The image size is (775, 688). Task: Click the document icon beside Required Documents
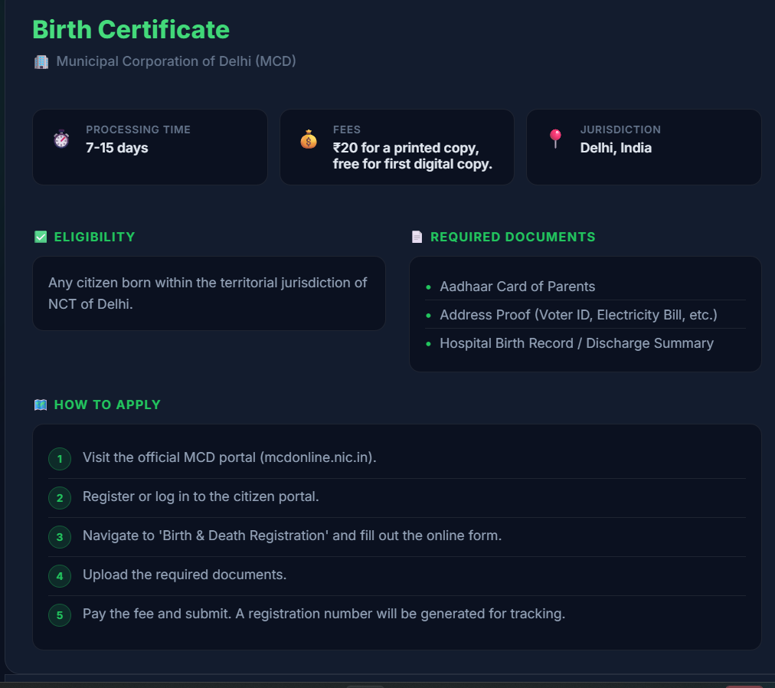pyautogui.click(x=417, y=237)
